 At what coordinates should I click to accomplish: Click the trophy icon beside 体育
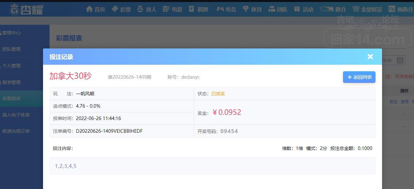[x=246, y=9]
